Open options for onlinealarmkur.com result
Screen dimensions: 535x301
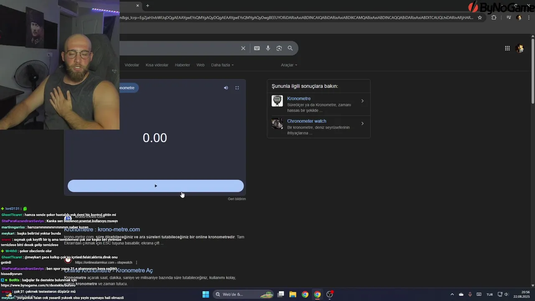pos(136,263)
